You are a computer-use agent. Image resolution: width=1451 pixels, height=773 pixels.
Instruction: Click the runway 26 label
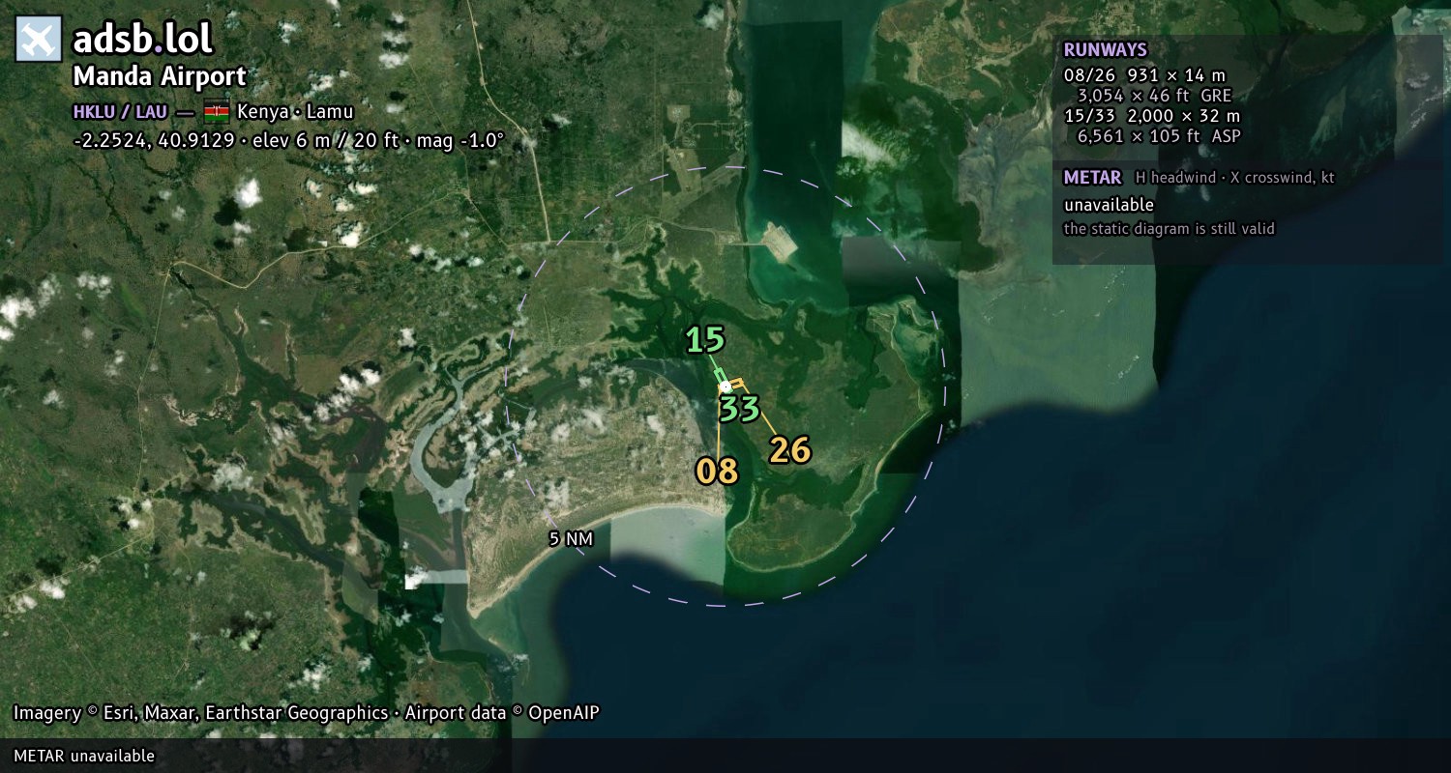(789, 450)
